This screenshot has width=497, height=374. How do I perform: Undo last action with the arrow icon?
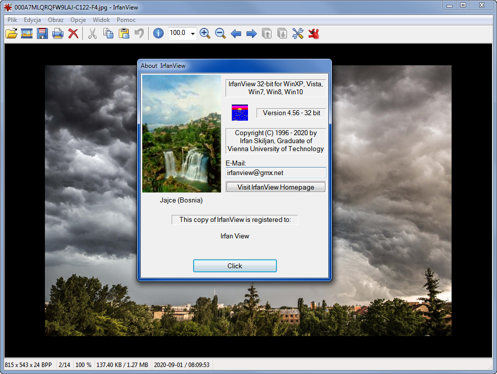139,33
